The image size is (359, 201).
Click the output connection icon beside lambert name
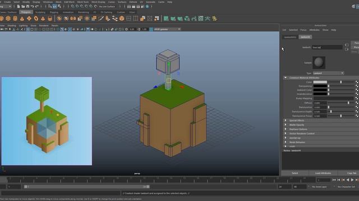(x=347, y=49)
